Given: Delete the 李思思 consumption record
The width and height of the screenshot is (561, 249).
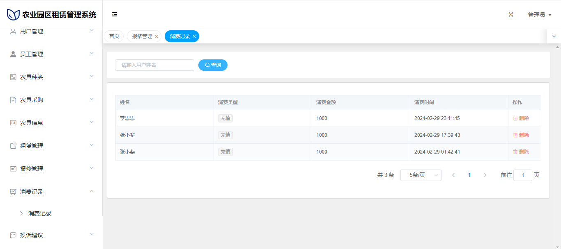Looking at the screenshot, I should point(521,118).
